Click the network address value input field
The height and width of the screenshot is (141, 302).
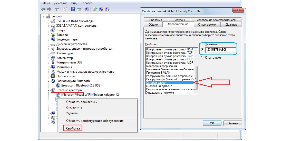pos(220,50)
